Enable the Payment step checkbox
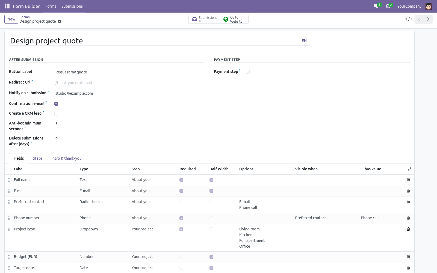The height and width of the screenshot is (273, 437). click(x=248, y=72)
